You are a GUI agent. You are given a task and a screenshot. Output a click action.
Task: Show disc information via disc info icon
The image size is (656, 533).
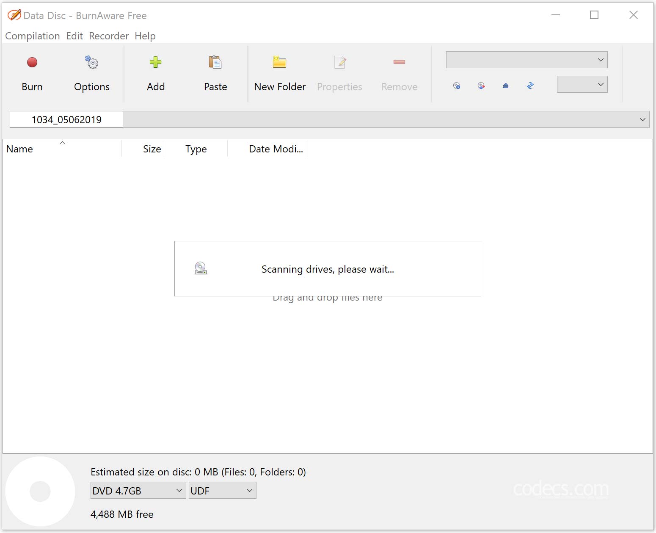(x=457, y=86)
